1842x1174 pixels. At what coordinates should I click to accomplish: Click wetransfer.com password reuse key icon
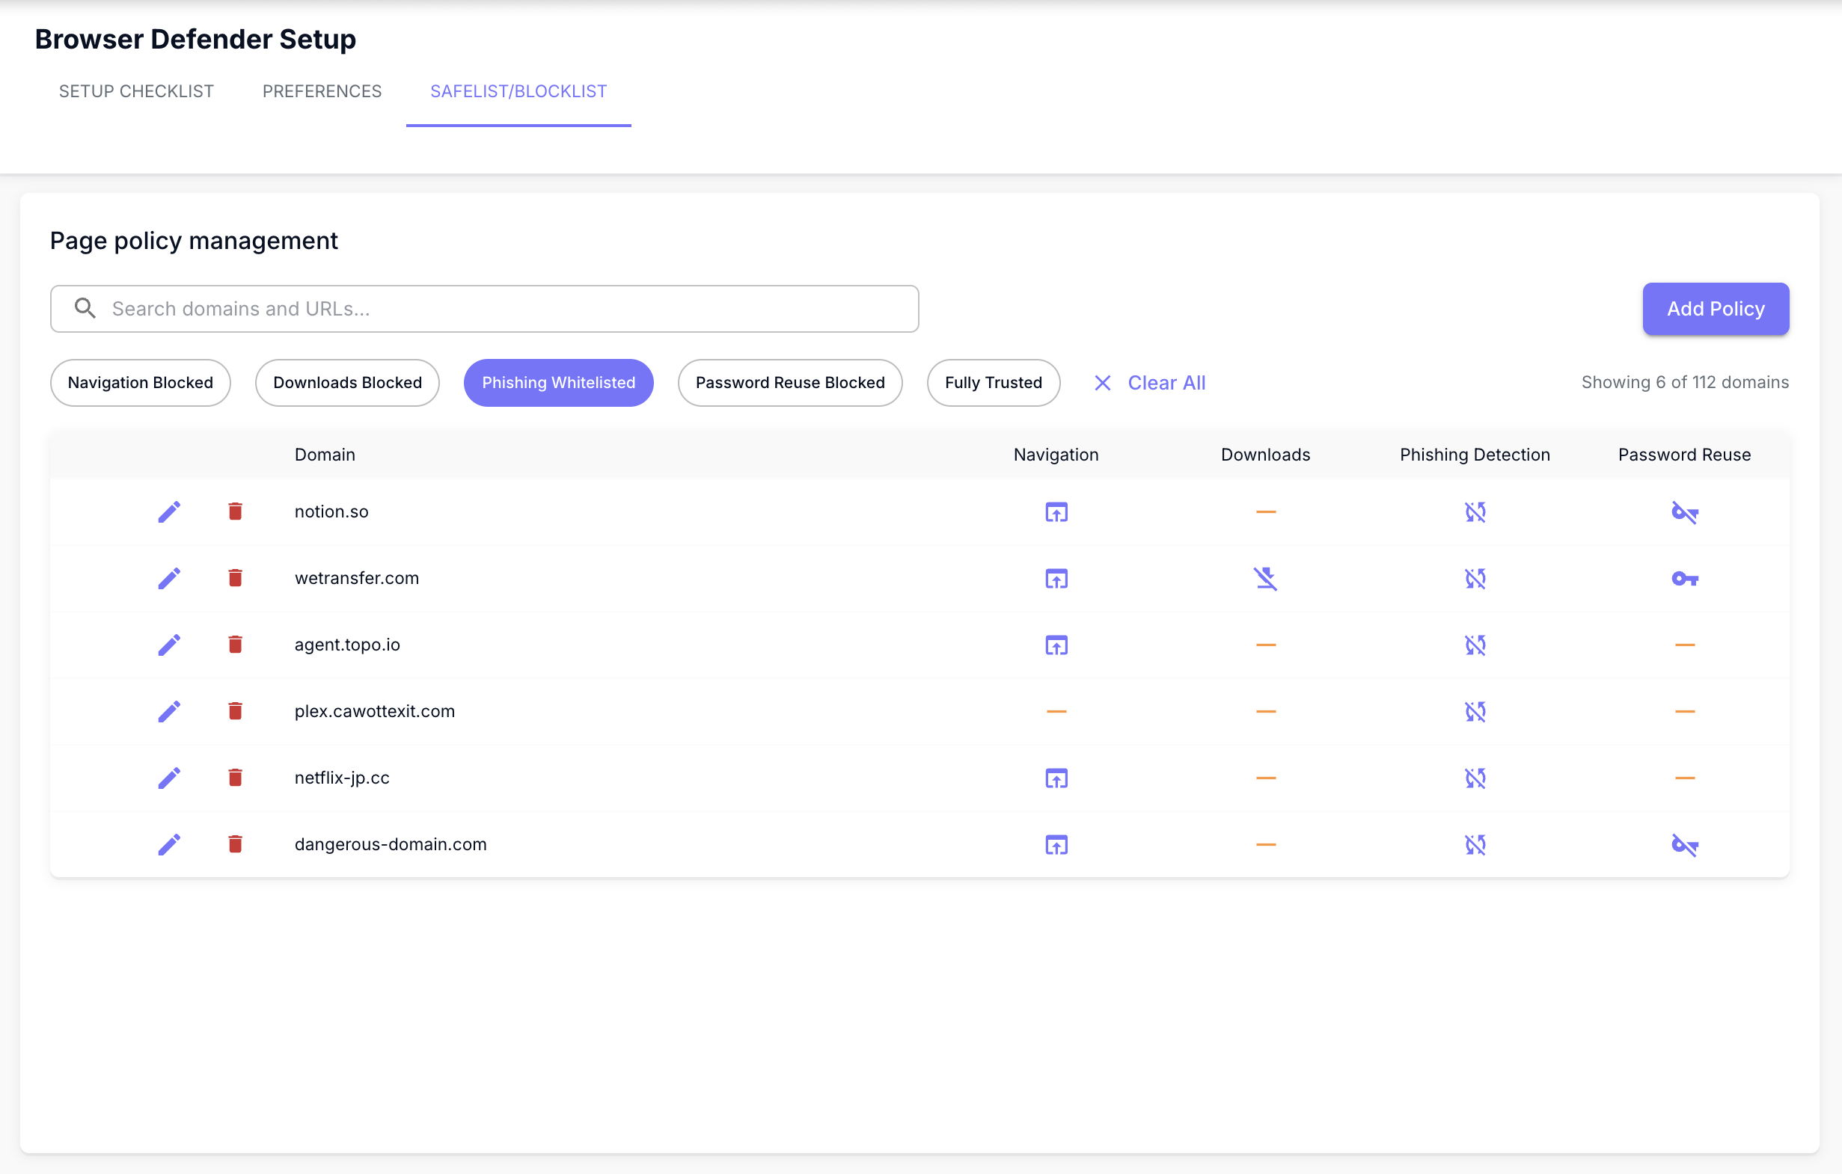click(1684, 579)
